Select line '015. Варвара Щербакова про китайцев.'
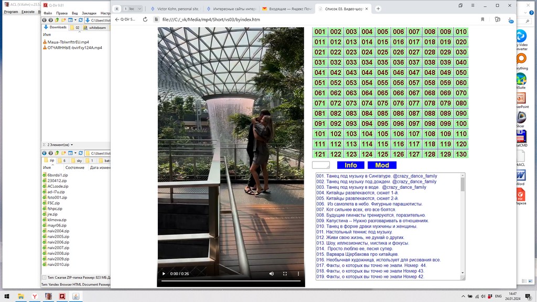The height and width of the screenshot is (302, 537). (x=357, y=254)
